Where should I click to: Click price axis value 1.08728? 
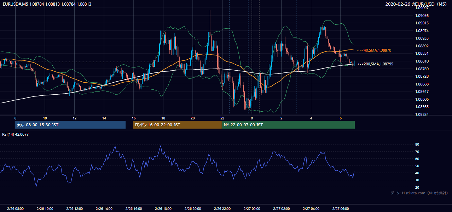point(422,76)
